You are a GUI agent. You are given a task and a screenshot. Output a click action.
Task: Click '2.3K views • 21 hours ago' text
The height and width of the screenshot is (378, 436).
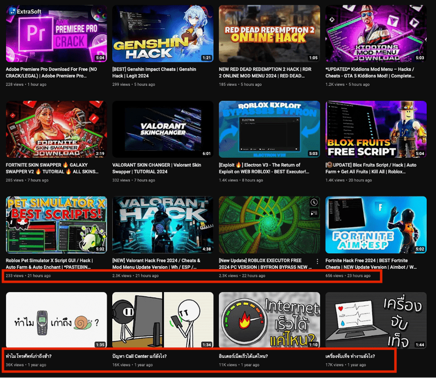(x=135, y=275)
